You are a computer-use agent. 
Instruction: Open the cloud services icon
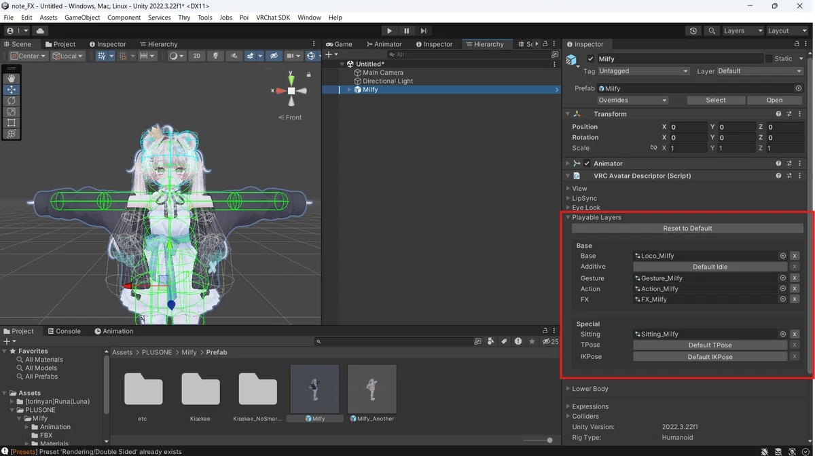click(40, 31)
